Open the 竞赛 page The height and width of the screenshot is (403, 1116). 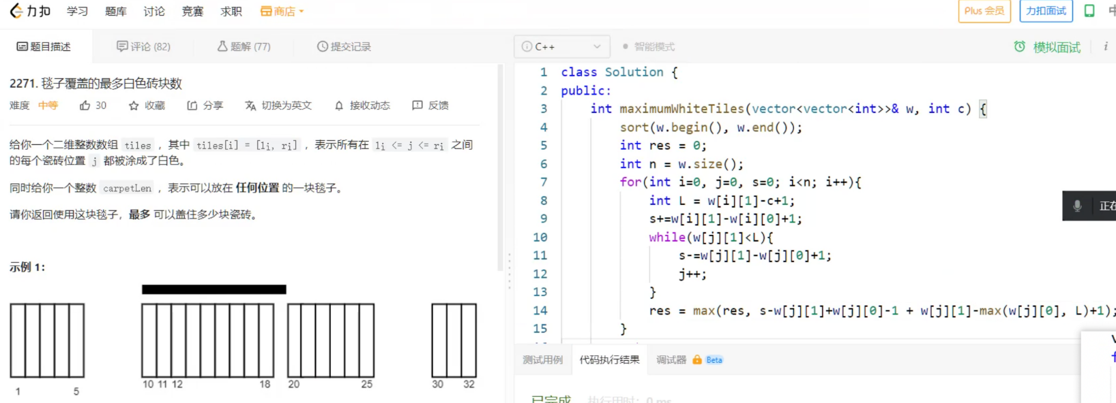click(x=192, y=12)
